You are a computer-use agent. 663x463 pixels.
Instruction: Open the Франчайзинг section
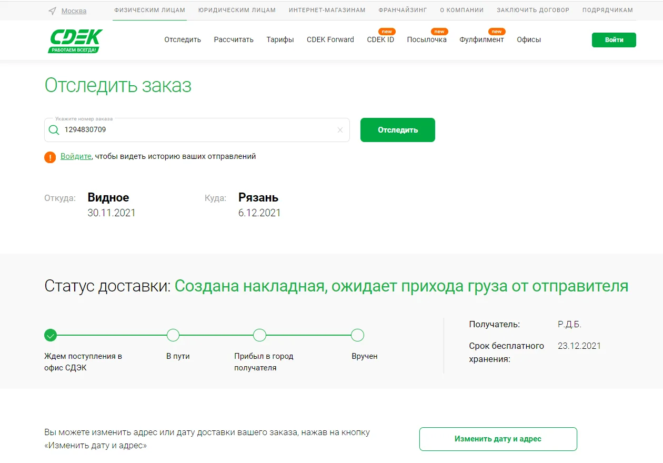coord(403,10)
